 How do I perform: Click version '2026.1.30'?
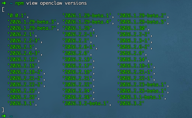(x=132, y=28)
